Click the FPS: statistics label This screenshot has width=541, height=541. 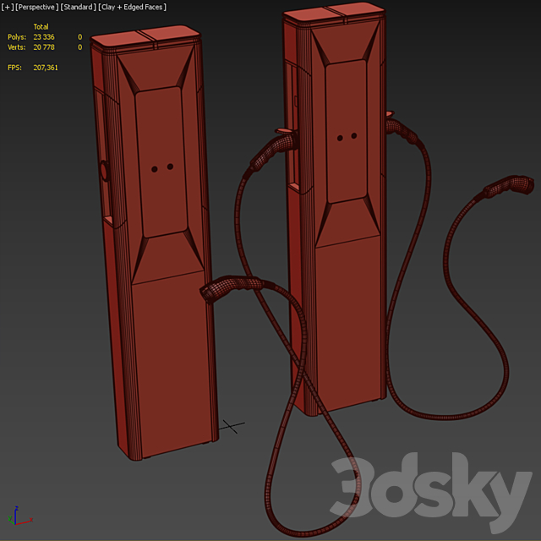click(x=14, y=68)
